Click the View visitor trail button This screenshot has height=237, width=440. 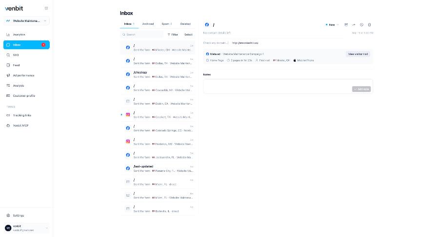coord(358,55)
